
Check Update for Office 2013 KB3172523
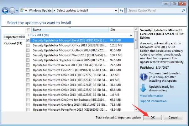pos(28,95)
